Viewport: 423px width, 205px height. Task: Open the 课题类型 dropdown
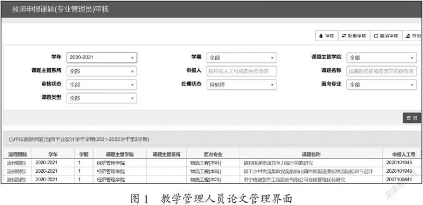tap(102, 98)
